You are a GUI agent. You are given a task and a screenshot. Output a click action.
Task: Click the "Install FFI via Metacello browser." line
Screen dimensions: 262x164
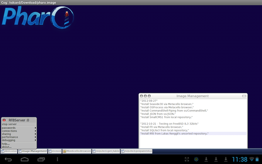[x=162, y=127]
